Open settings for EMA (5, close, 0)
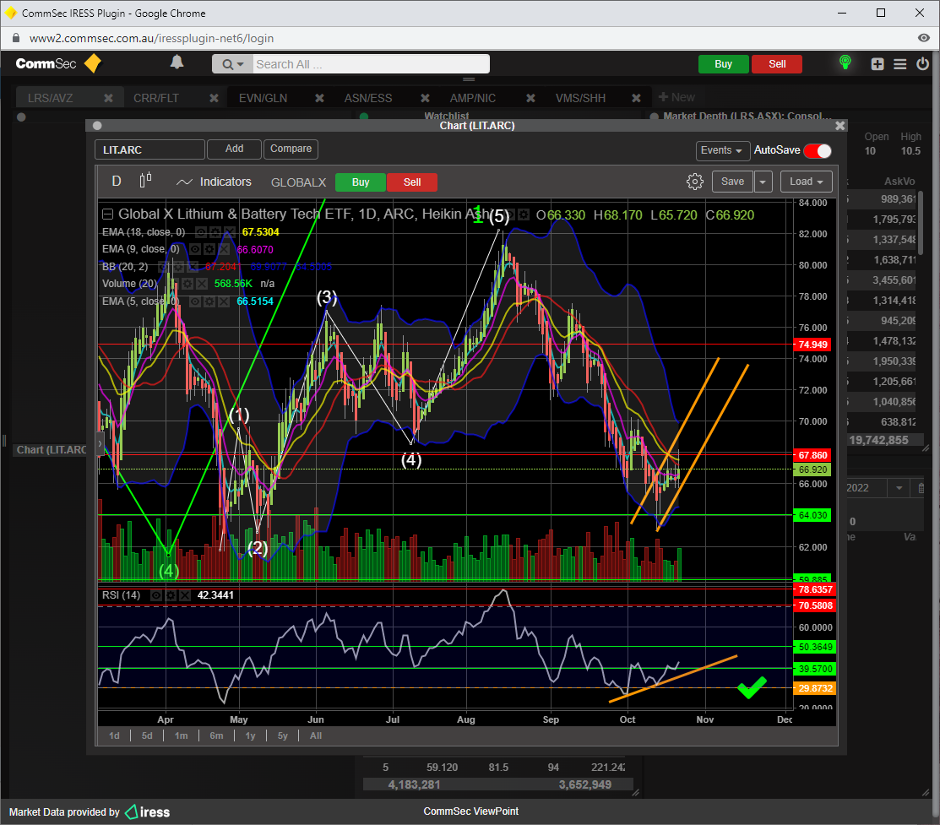 (209, 301)
